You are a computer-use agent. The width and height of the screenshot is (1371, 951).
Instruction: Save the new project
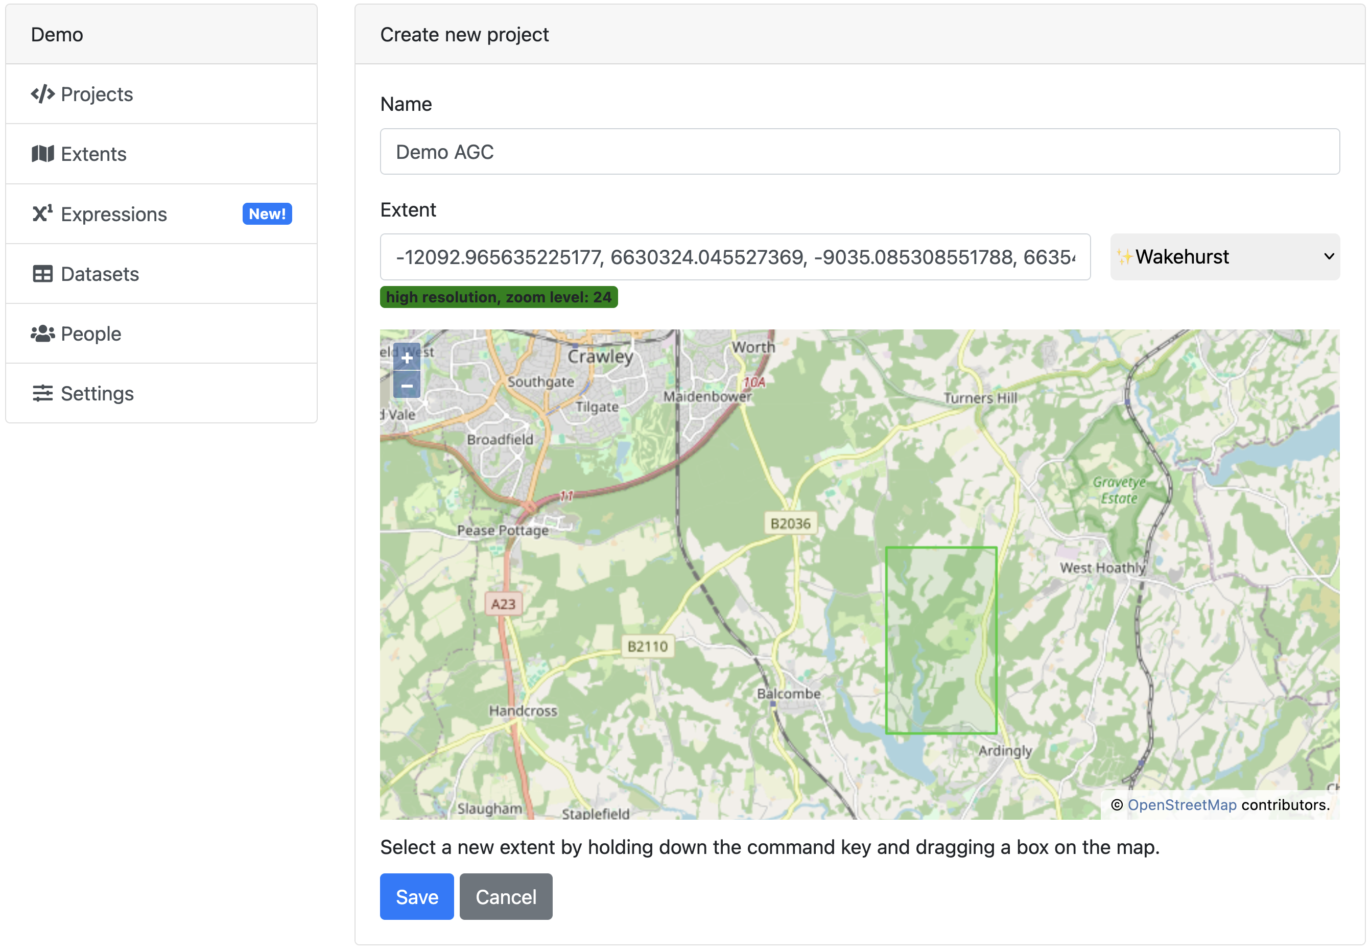click(x=416, y=896)
